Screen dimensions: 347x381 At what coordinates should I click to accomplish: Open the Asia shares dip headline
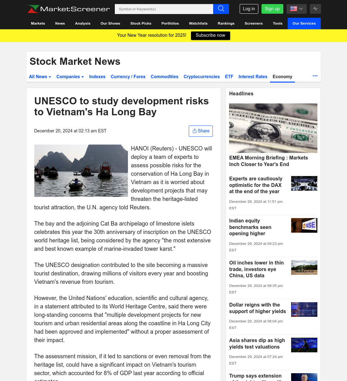click(x=257, y=344)
